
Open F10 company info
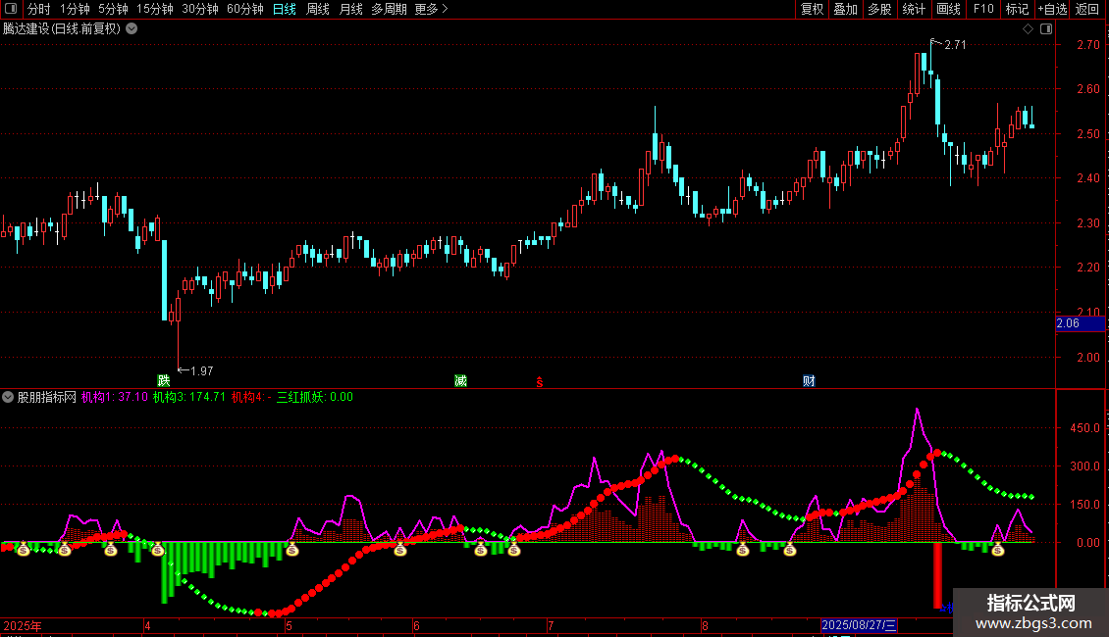pos(983,9)
